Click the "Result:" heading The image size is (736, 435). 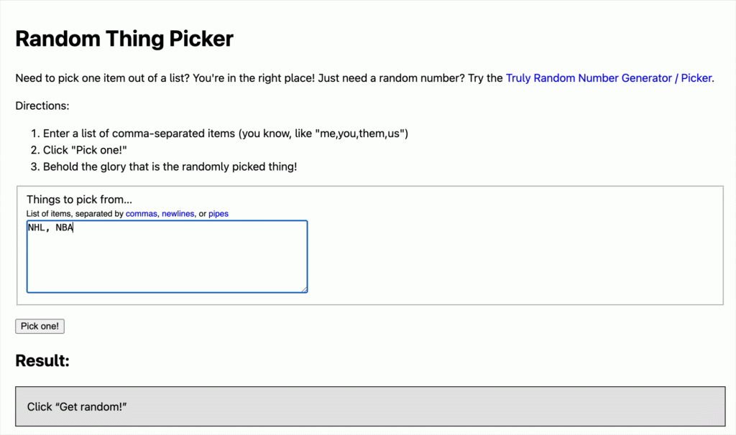tap(42, 360)
